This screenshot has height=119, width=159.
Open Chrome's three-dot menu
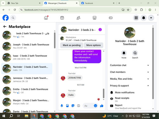point(156,10)
